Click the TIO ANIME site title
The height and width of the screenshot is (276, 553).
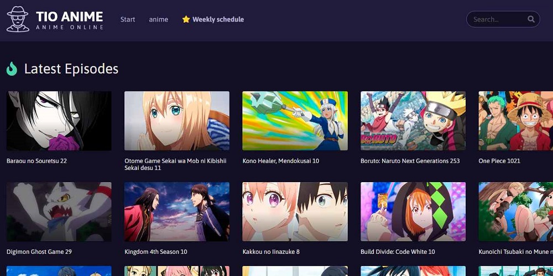(70, 16)
